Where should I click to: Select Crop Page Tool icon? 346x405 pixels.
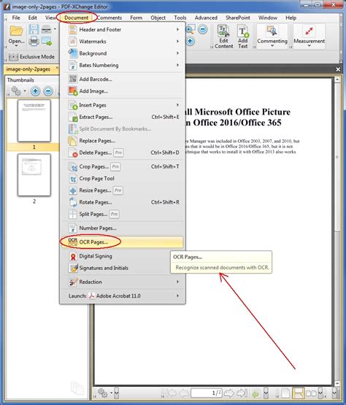coord(73,179)
